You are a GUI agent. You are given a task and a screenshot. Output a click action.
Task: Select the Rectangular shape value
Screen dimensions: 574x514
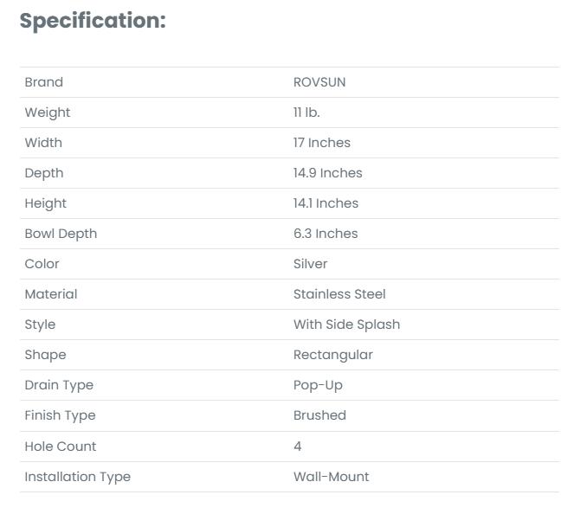pos(332,355)
